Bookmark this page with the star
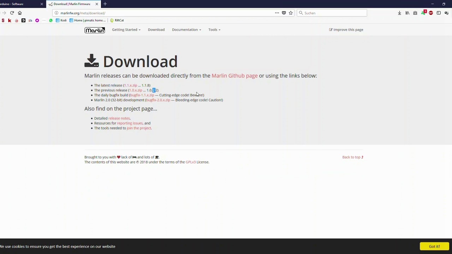The width and height of the screenshot is (452, 254). (291, 13)
